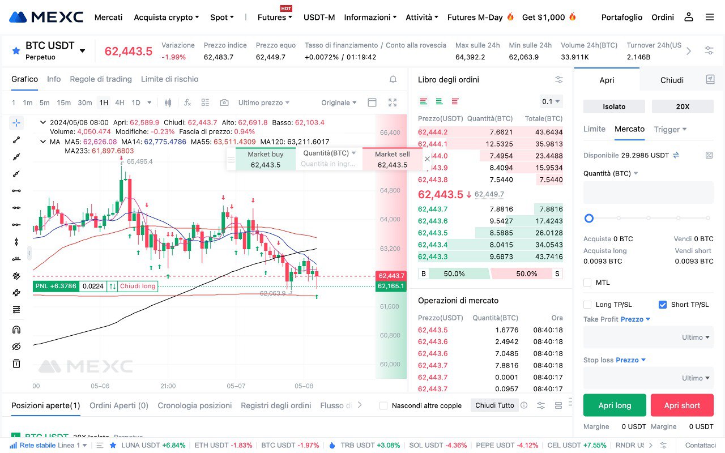Open the indicators fx icon
The width and height of the screenshot is (725, 453).
[x=187, y=102]
